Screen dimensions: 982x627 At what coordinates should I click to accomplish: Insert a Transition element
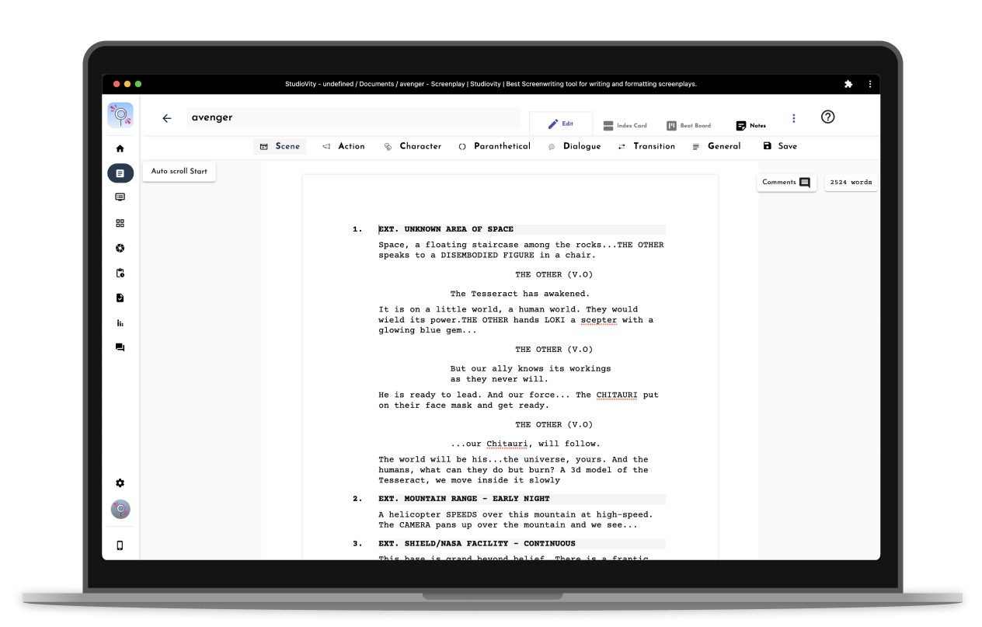[x=646, y=146]
